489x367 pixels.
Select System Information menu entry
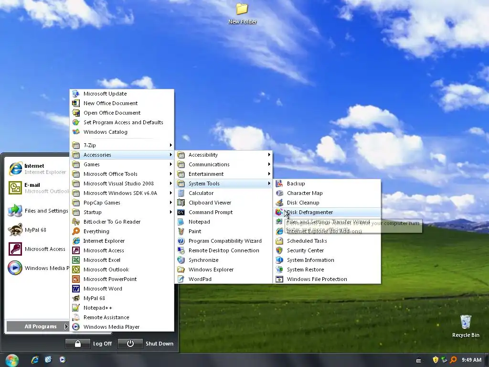[327, 260]
